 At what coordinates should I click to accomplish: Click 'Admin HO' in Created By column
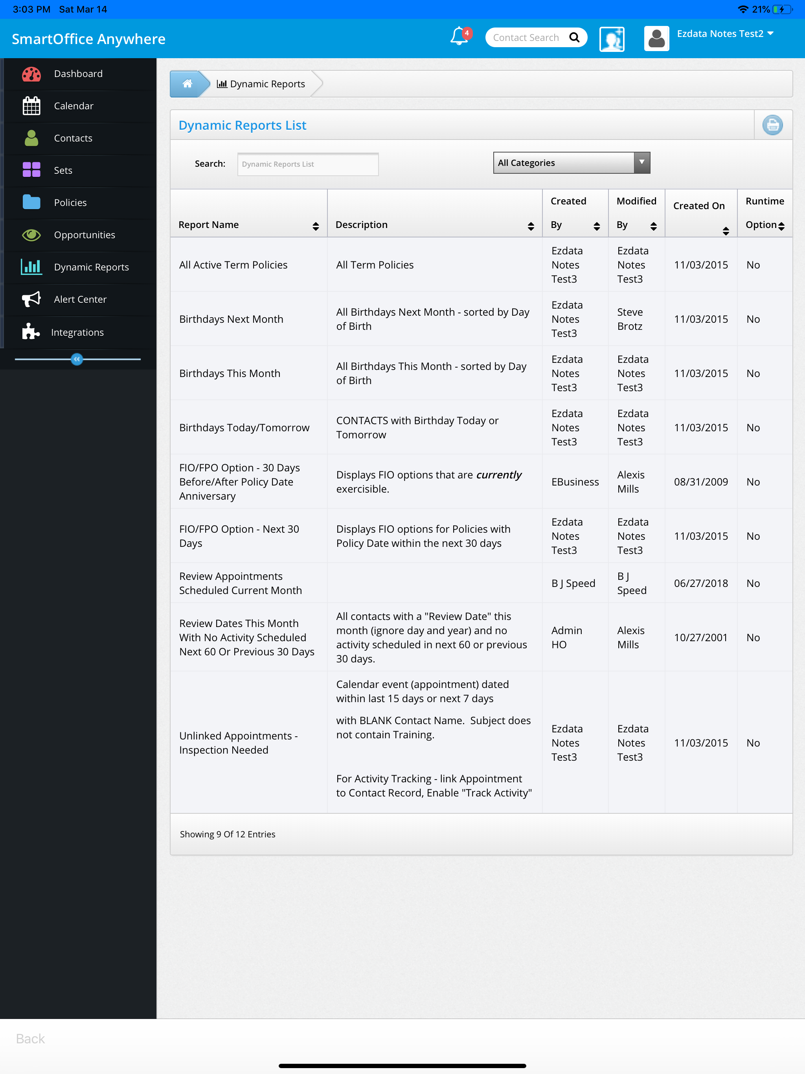click(567, 637)
